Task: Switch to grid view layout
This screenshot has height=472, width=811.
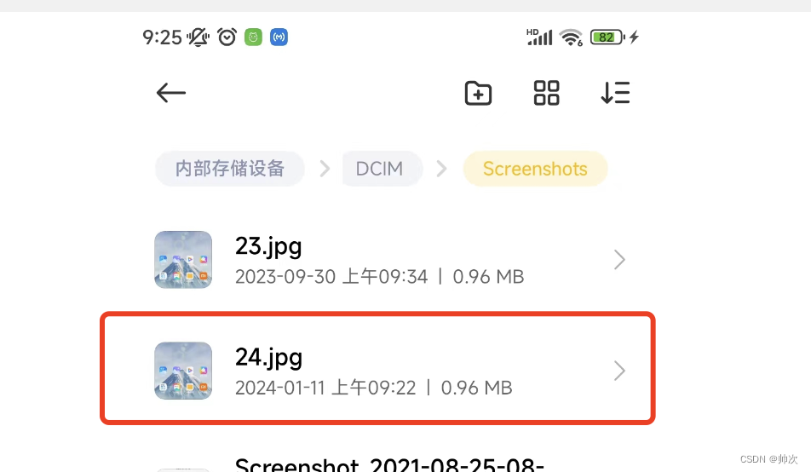Action: pos(546,93)
